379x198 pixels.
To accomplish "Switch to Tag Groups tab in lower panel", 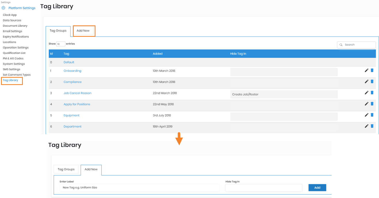I will pyautogui.click(x=66, y=169).
